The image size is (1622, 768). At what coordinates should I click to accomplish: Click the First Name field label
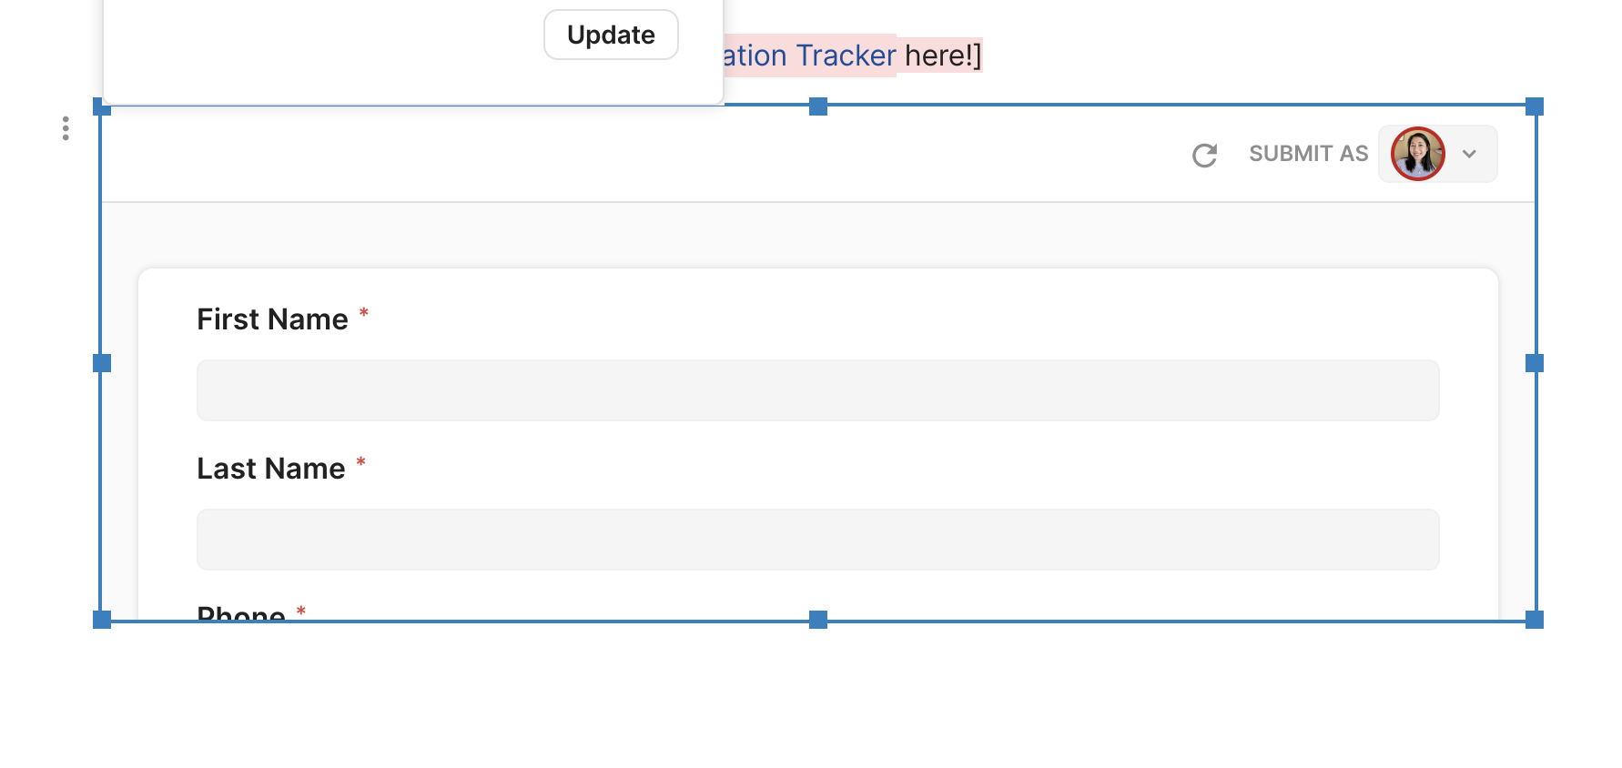point(272,319)
